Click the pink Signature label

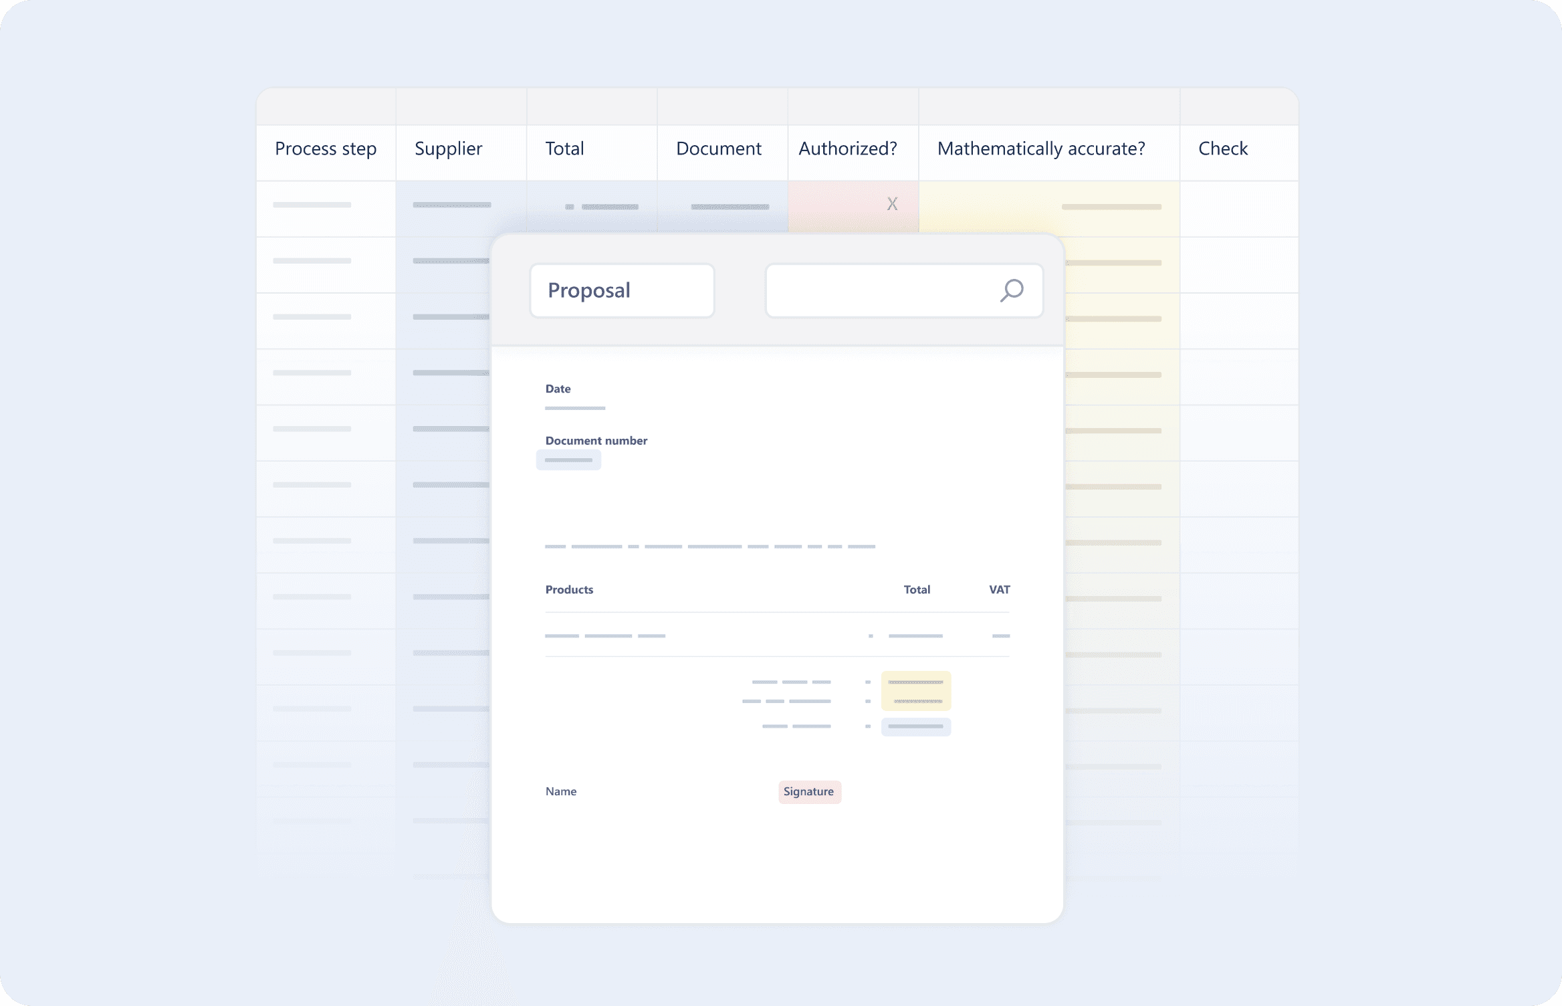(x=809, y=791)
